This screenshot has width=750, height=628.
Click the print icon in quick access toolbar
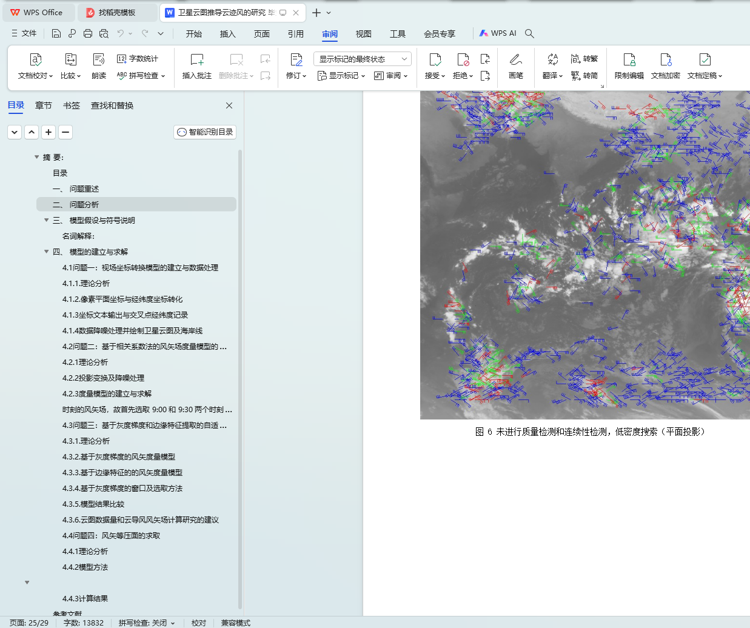click(88, 33)
